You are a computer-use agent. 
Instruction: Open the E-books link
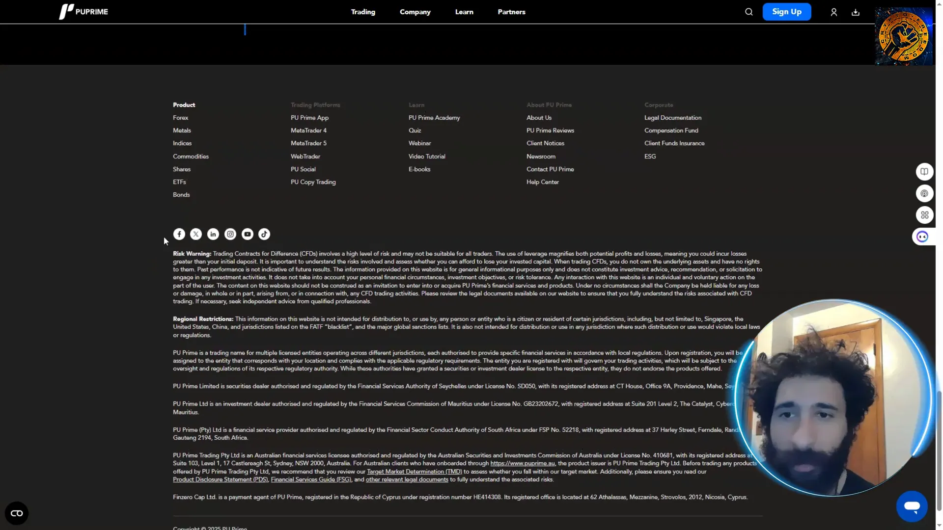(x=419, y=169)
